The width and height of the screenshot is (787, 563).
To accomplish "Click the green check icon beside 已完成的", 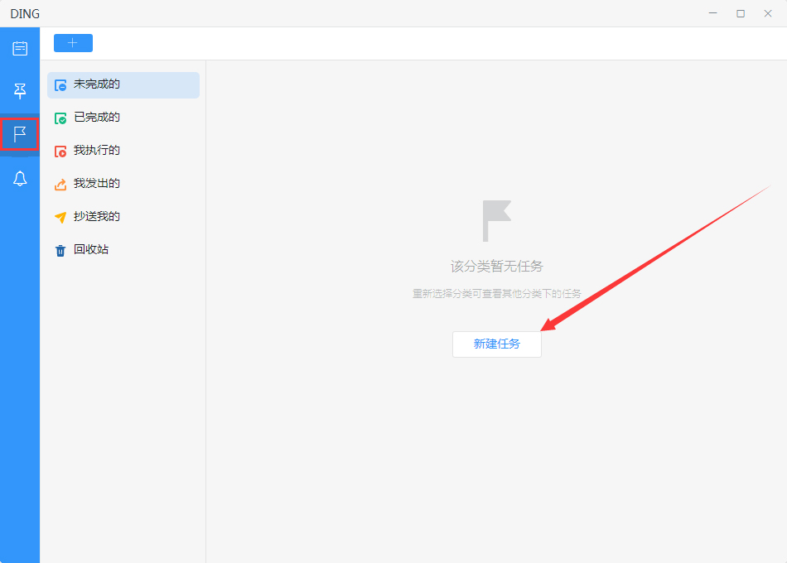I will (60, 117).
